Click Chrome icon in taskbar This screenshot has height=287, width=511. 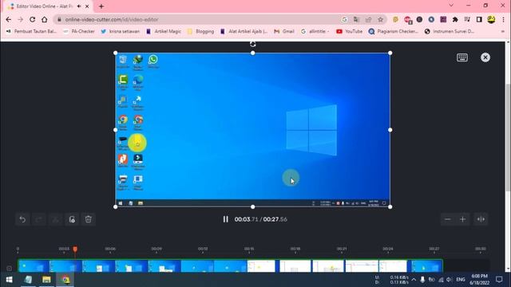(65, 280)
